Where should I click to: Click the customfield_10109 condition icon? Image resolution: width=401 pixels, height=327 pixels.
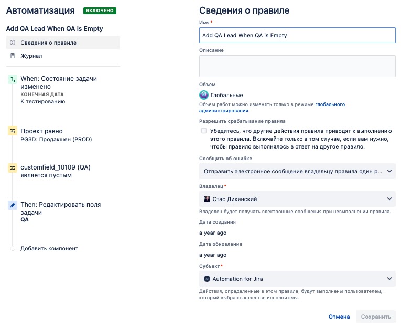13,168
